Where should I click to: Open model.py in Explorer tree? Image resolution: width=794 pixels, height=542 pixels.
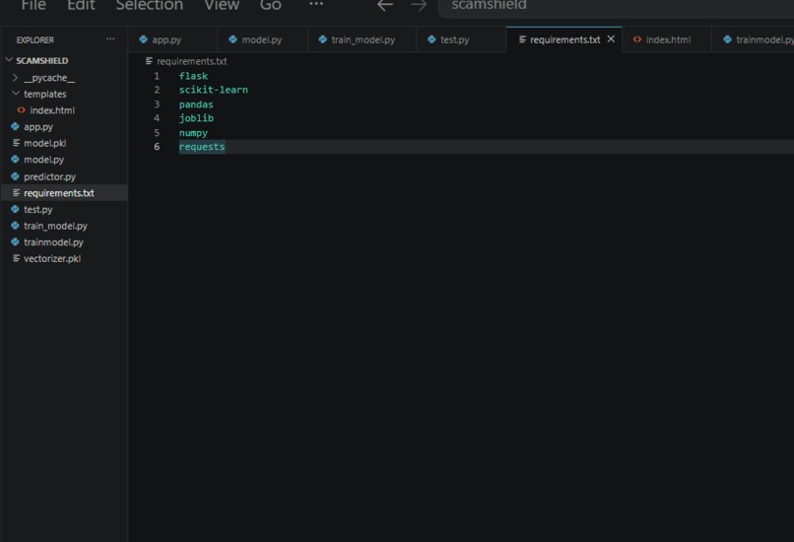coord(64,160)
